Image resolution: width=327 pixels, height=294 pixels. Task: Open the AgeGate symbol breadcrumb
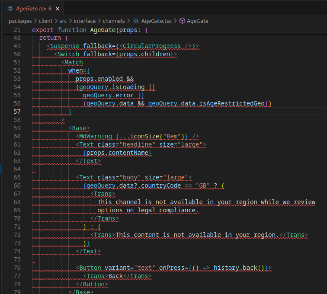coord(199,21)
